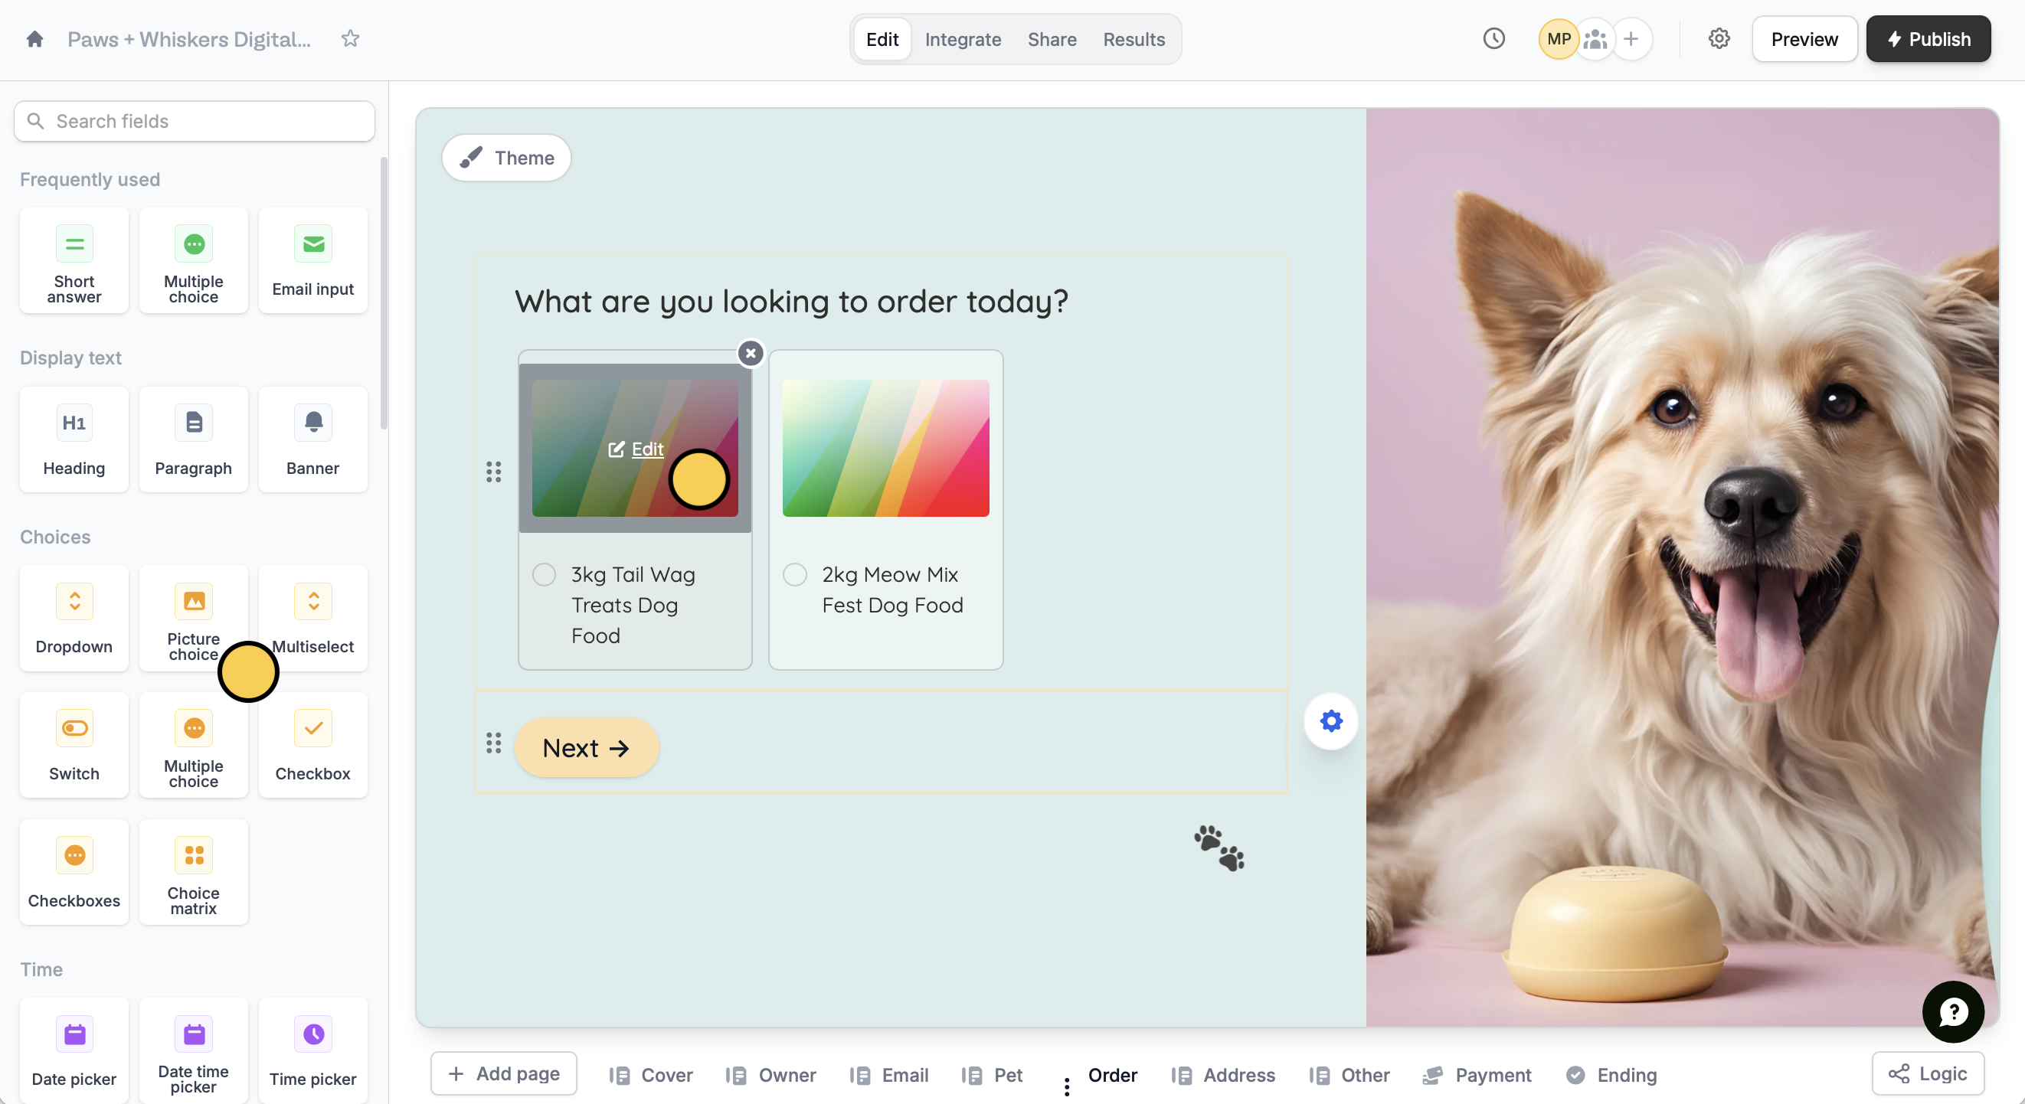Click the Publish button
This screenshot has height=1104, width=2025.
(x=1928, y=39)
